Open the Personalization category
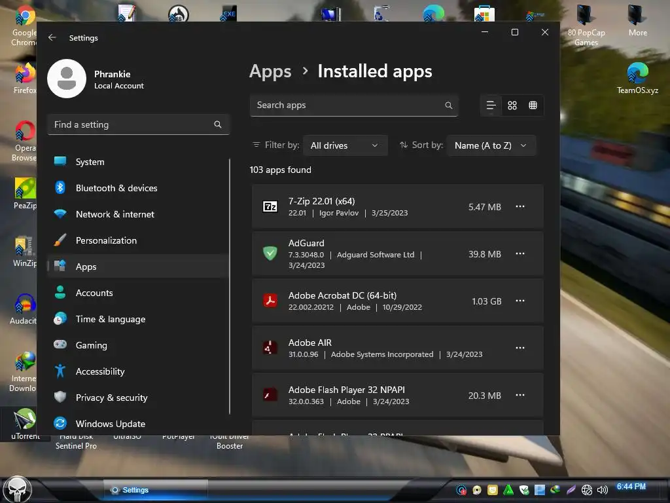 (x=138, y=240)
